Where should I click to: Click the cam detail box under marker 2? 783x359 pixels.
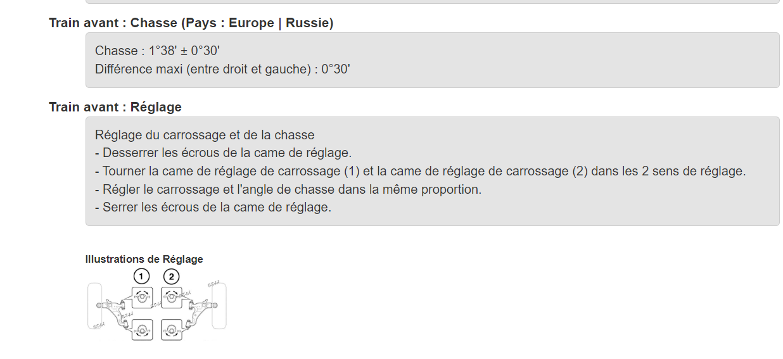click(172, 298)
